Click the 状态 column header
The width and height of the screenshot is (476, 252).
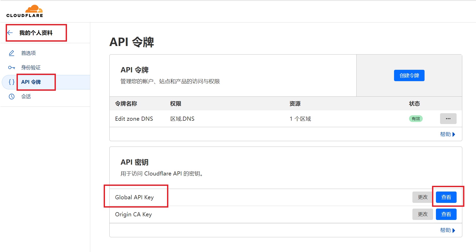tap(414, 104)
